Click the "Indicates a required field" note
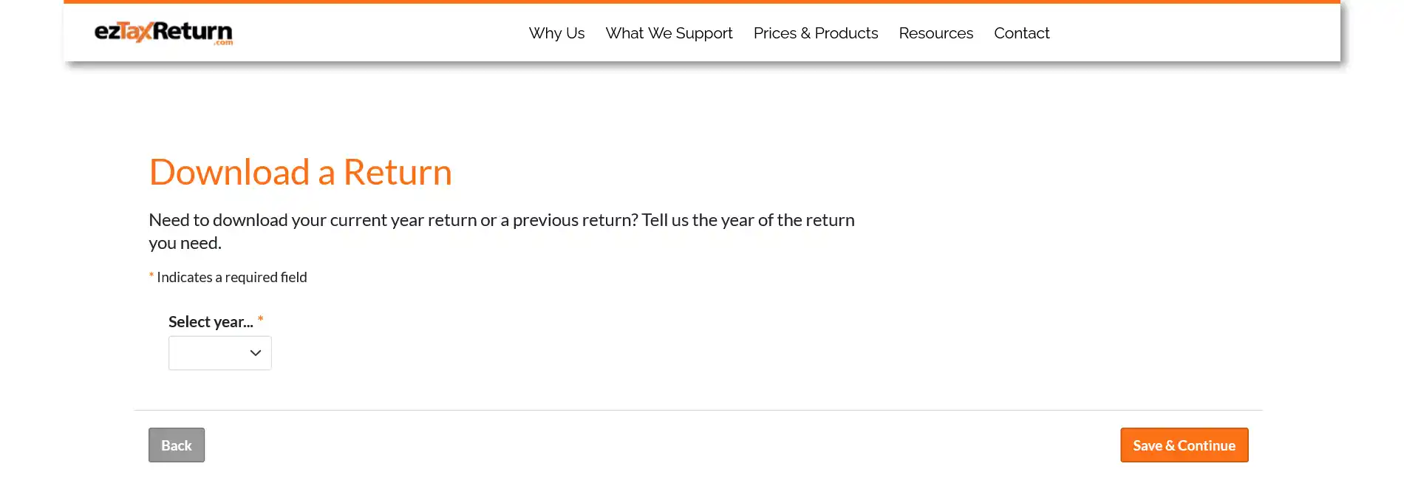Image resolution: width=1418 pixels, height=486 pixels. (x=231, y=278)
